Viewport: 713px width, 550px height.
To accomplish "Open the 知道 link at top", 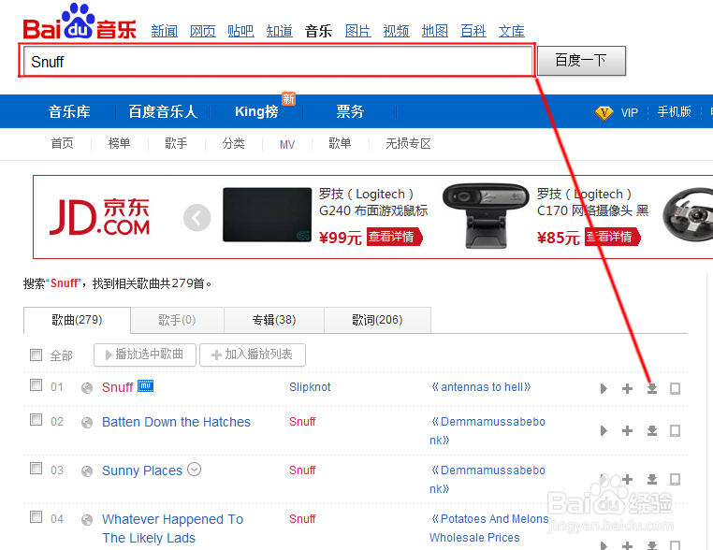I will pos(279,31).
